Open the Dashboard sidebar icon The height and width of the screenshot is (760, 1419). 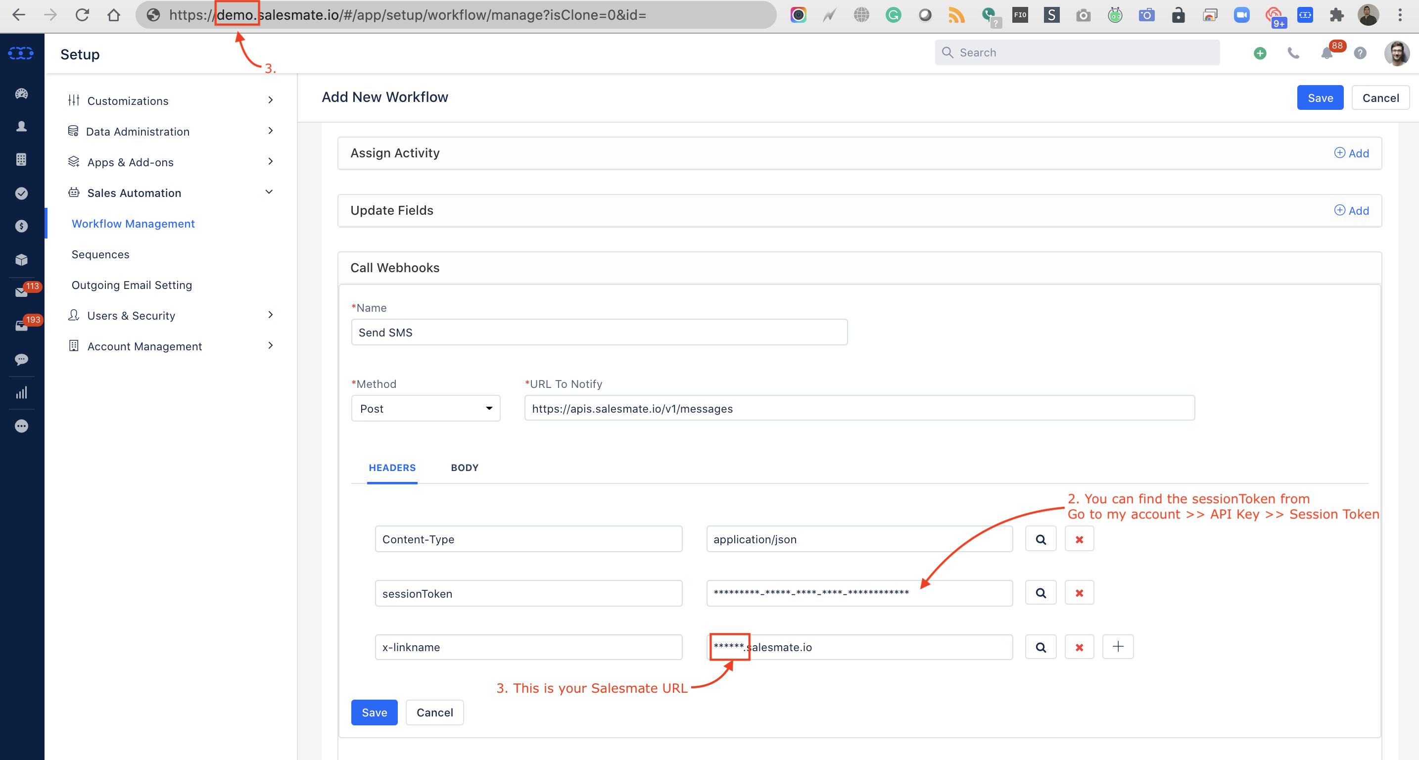(x=21, y=94)
